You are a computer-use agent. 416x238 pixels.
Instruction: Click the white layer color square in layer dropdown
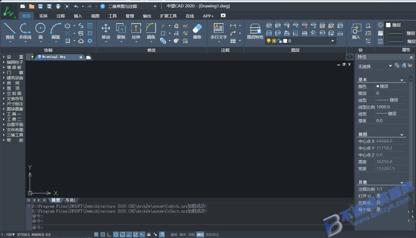point(285,41)
